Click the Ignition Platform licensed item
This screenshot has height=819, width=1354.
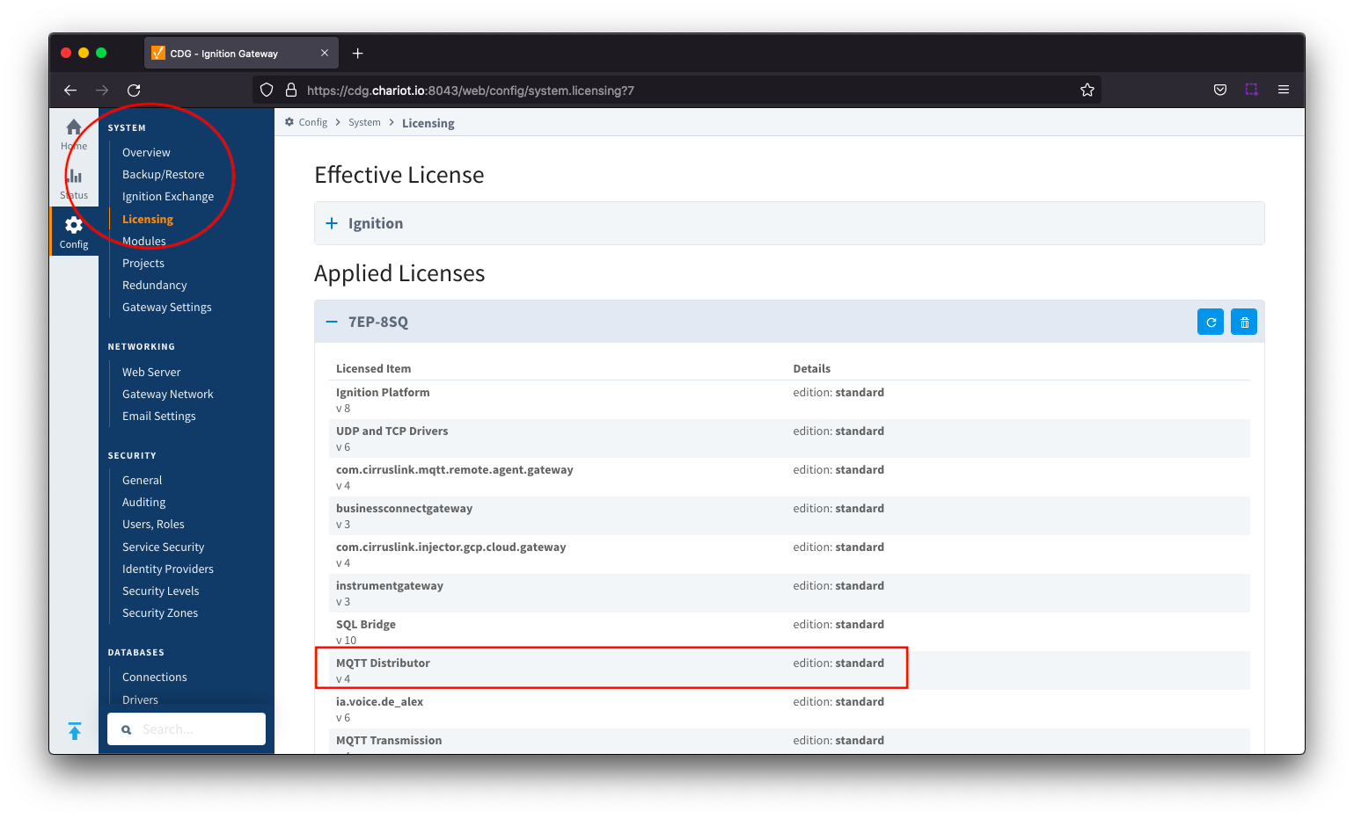(383, 392)
